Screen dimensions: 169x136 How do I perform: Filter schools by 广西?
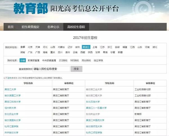click(x=38, y=52)
